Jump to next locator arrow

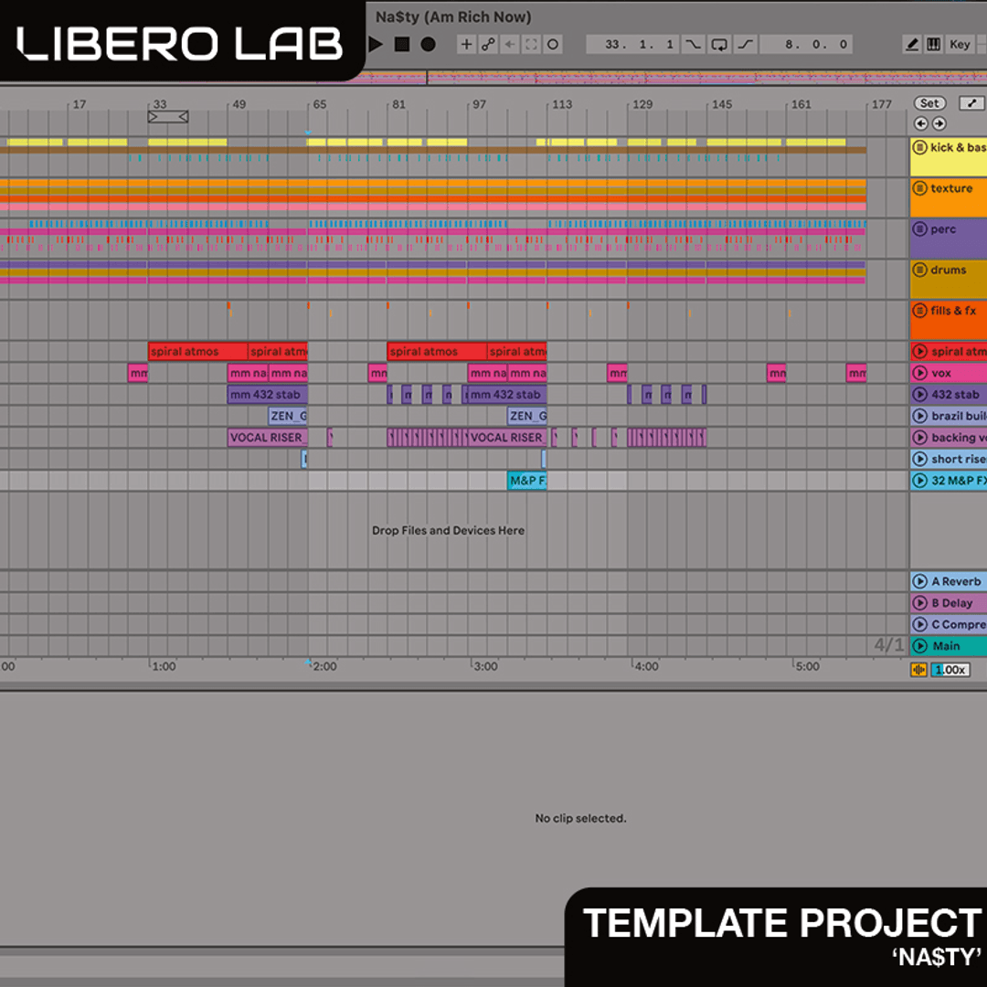[x=939, y=123]
